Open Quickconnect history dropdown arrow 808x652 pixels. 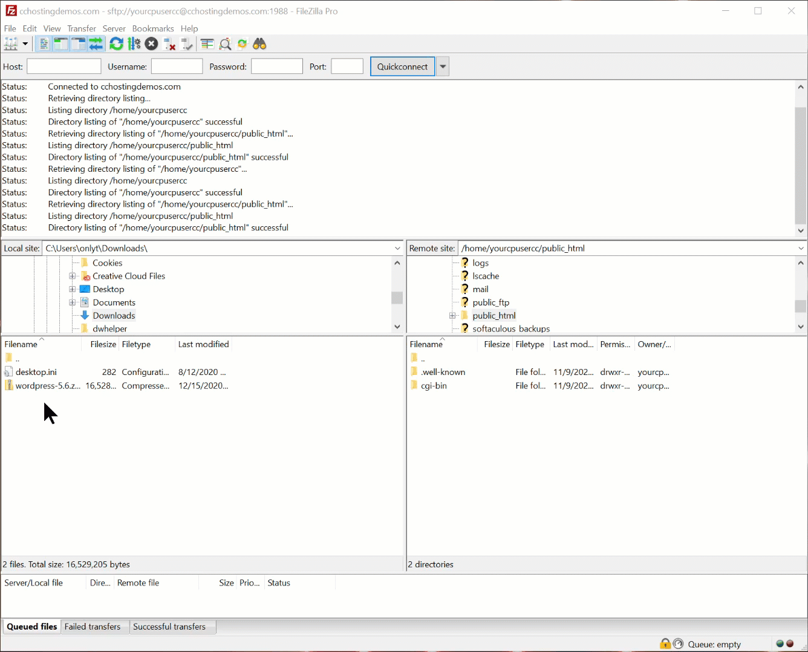(x=443, y=67)
